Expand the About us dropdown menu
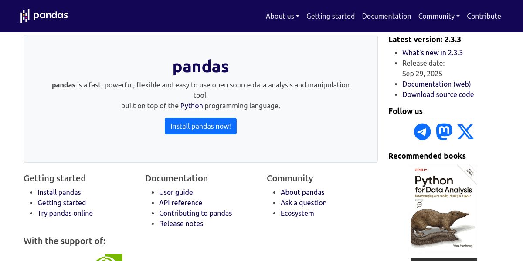Screen dimensions: 523x261 pos(282,16)
